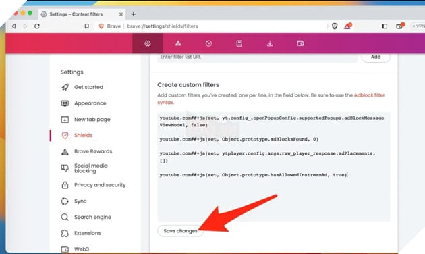Open Rewards triangle tab in top bar
This screenshot has width=425, height=254.
point(178,43)
